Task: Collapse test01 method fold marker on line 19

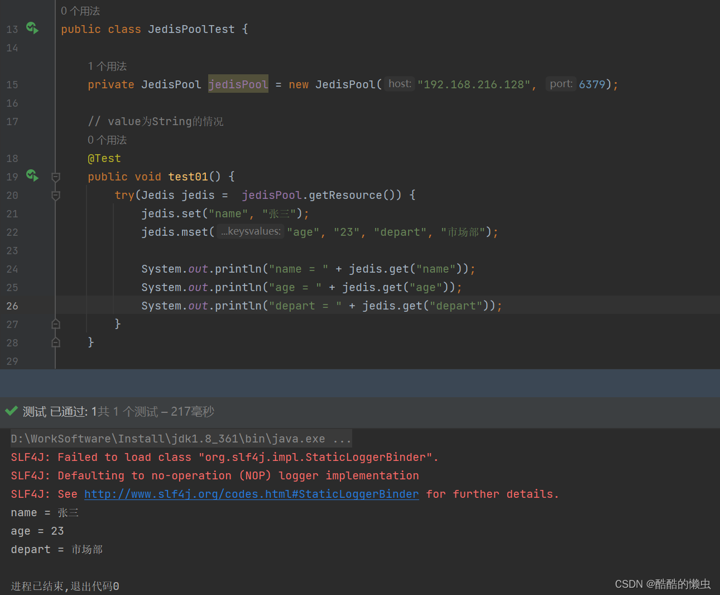Action: point(56,177)
